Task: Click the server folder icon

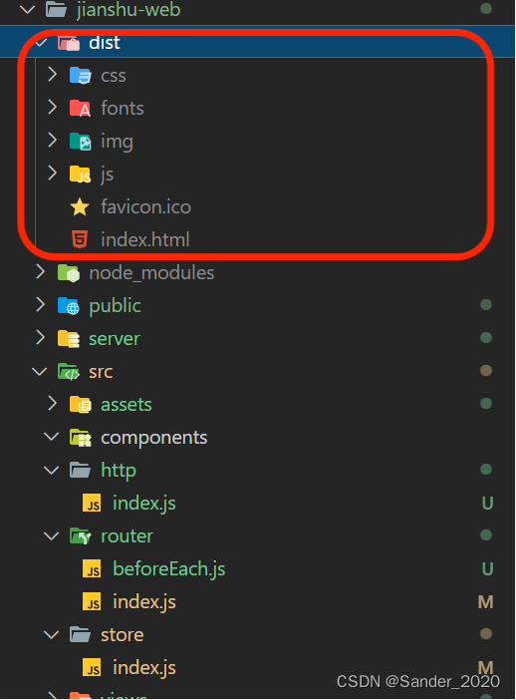Action: click(69, 339)
